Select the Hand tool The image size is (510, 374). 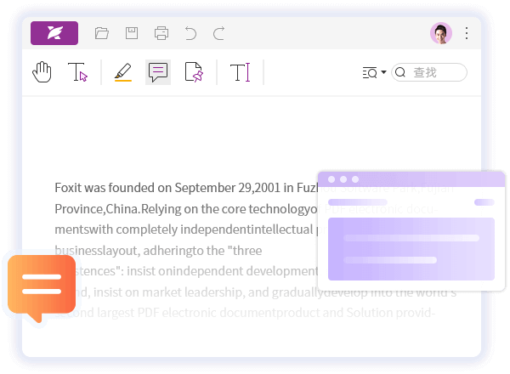point(42,72)
